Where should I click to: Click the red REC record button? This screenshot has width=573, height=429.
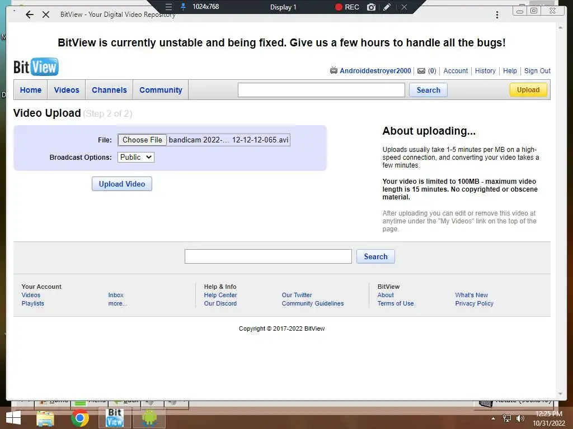pos(347,7)
